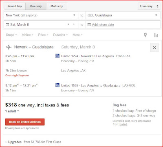Expand the Upgrades section
Viewport: 163px width, 147px height.
click(x=13, y=142)
